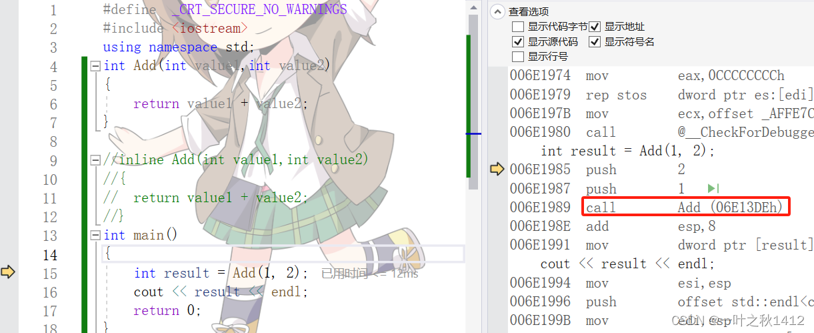Click the 'rep stos' instruction line

tap(661, 95)
